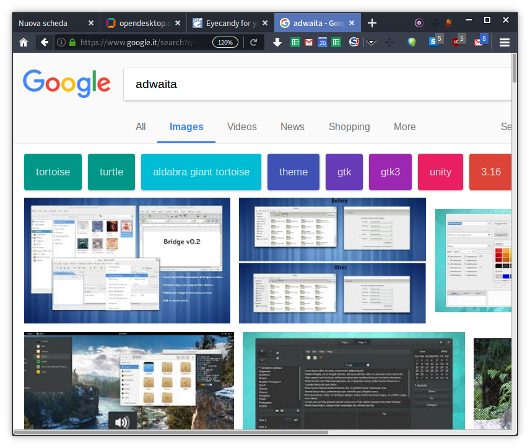Image resolution: width=530 pixels, height=448 pixels.
Task: Reset zoom via the 120% badge
Action: pos(225,42)
